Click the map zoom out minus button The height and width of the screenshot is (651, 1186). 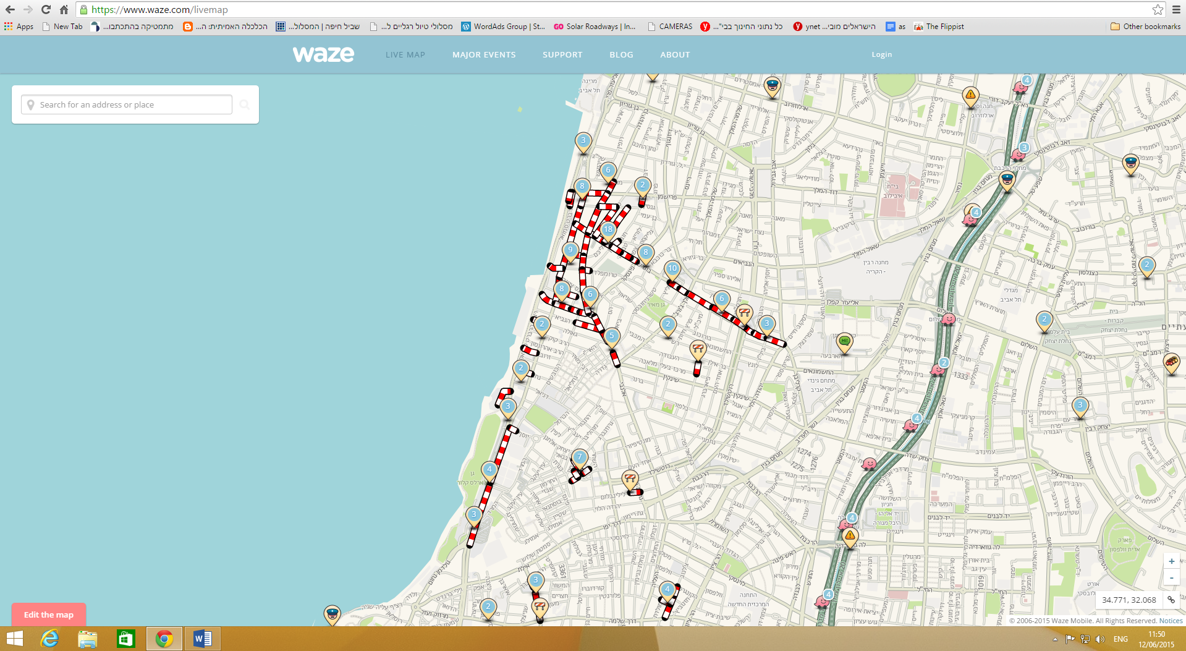click(x=1171, y=577)
